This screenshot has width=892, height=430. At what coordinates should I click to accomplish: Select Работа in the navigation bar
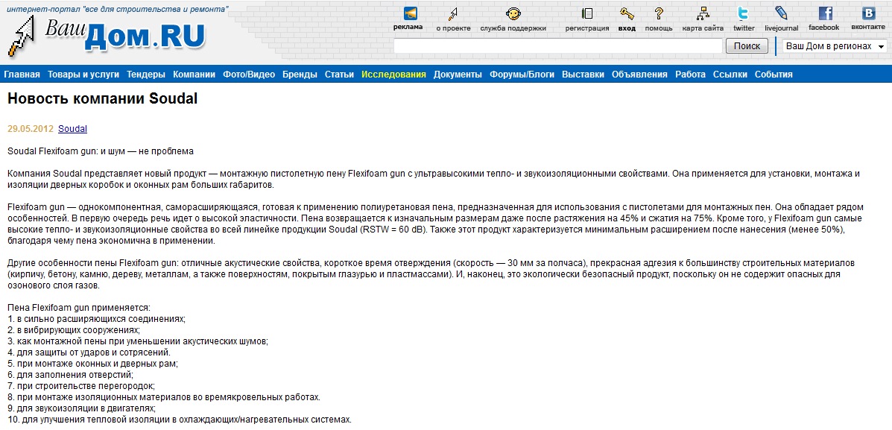(691, 75)
